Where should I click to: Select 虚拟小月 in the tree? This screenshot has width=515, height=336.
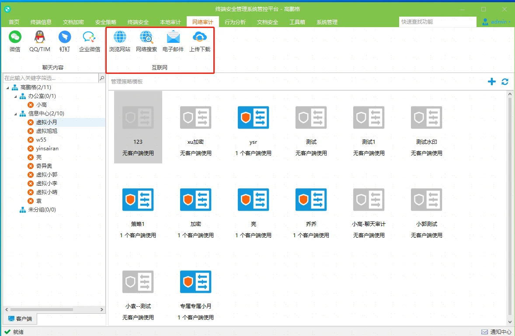[x=46, y=122]
